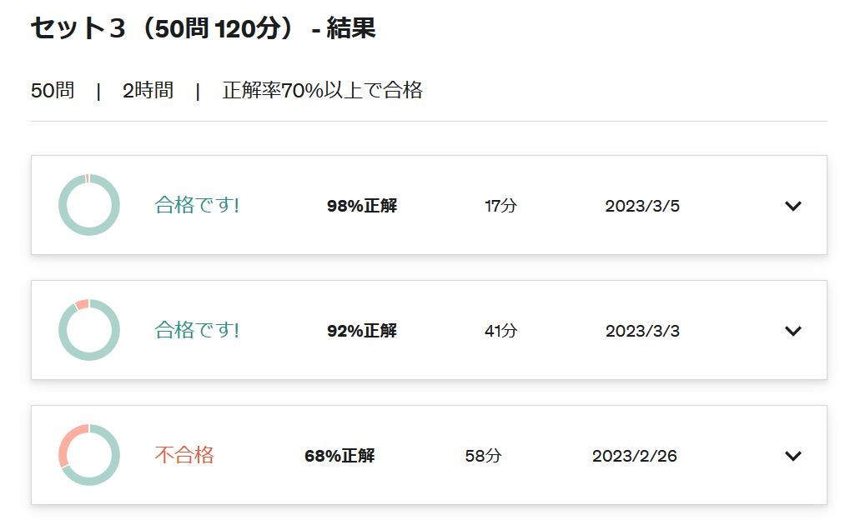Expand the 98% result dated 2023/3/5
This screenshot has width=860, height=530.
pos(793,206)
